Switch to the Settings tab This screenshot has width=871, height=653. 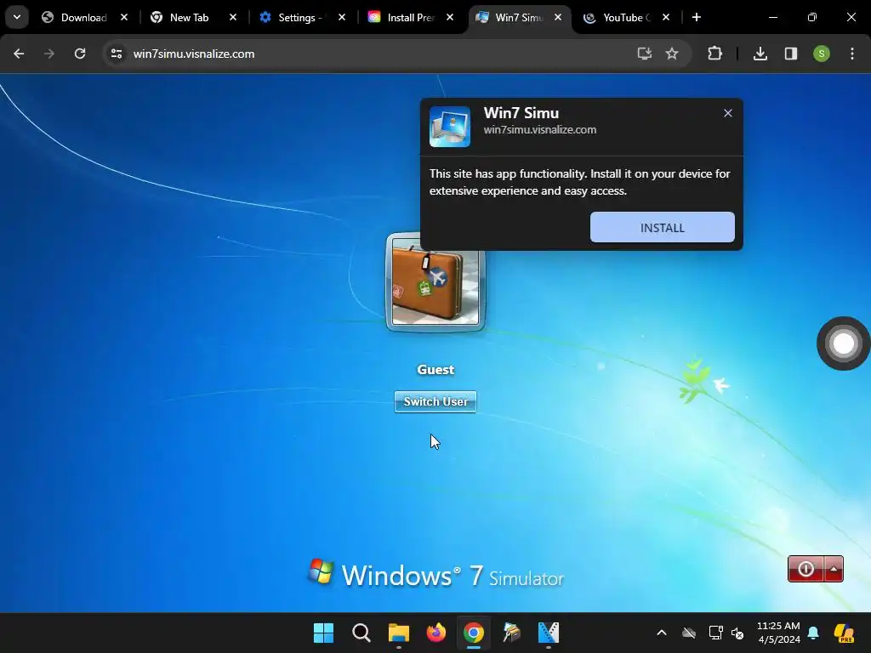point(299,18)
